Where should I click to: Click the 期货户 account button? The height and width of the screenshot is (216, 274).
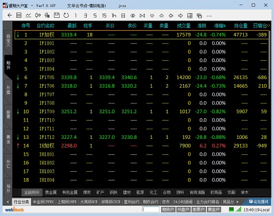click(168, 209)
